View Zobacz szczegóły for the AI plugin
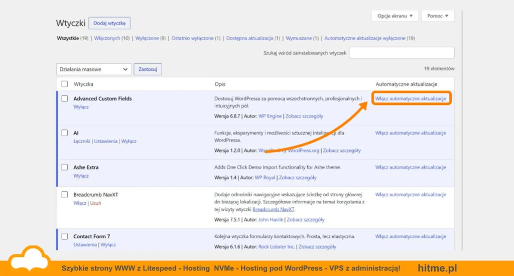 342,151
